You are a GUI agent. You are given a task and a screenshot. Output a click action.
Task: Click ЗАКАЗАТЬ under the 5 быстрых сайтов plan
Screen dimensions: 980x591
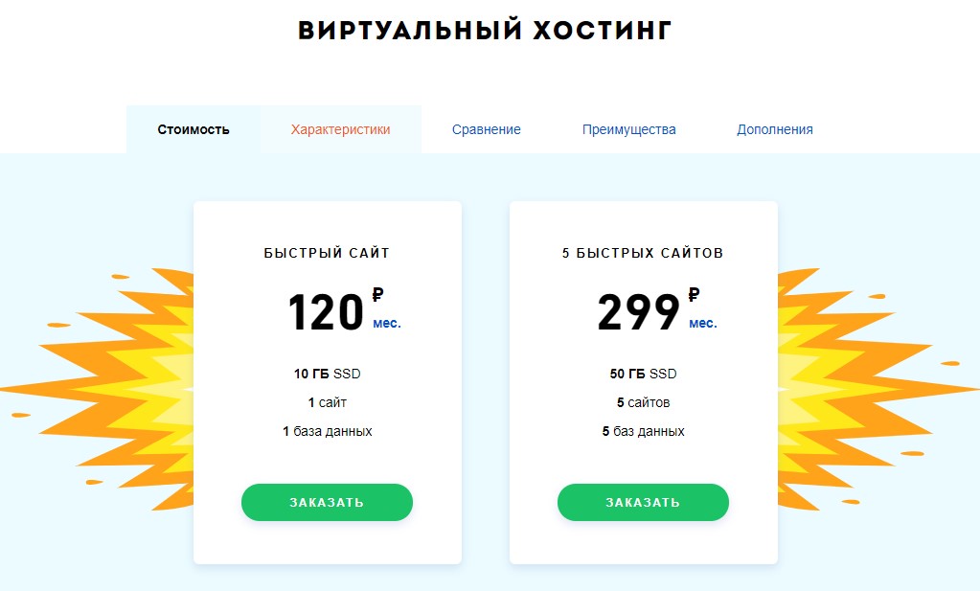pyautogui.click(x=643, y=501)
